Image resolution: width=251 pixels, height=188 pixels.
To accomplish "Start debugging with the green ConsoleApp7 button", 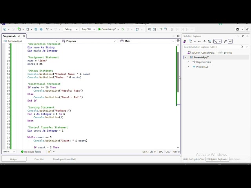I will coord(107,29).
